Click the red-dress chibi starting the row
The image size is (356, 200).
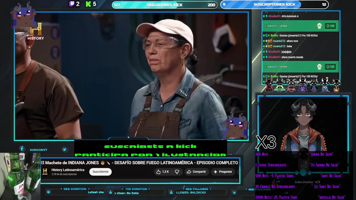(269, 85)
